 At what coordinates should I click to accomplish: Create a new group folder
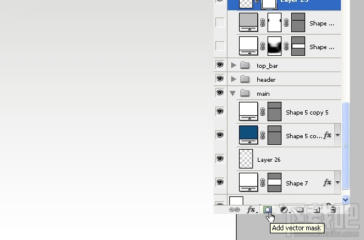point(300,210)
